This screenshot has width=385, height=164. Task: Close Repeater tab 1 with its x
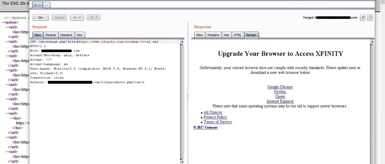click(x=39, y=5)
